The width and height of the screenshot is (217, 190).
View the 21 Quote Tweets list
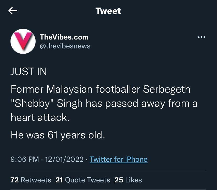[x=83, y=180]
